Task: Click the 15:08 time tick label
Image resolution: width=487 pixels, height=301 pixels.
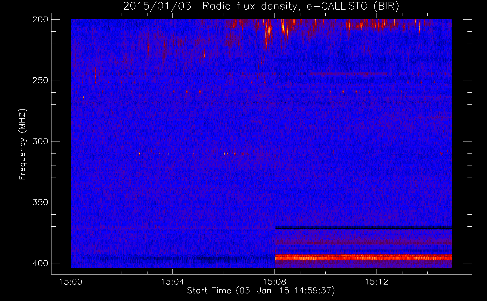Action: [275, 282]
